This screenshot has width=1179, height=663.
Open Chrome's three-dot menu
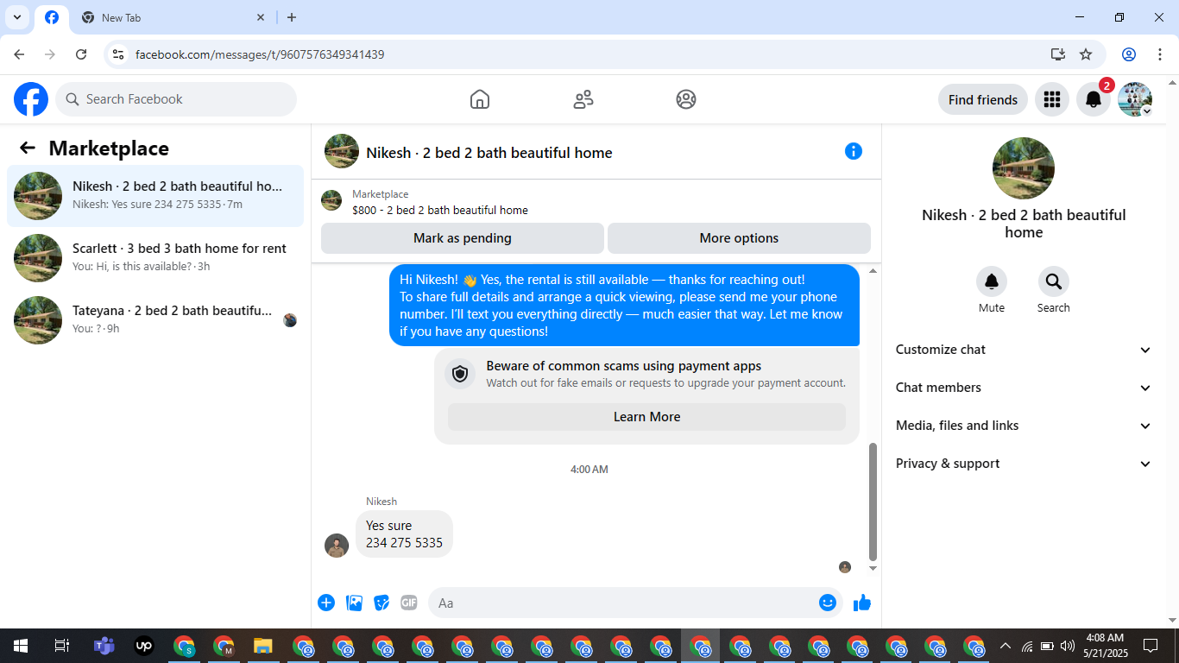pos(1159,54)
